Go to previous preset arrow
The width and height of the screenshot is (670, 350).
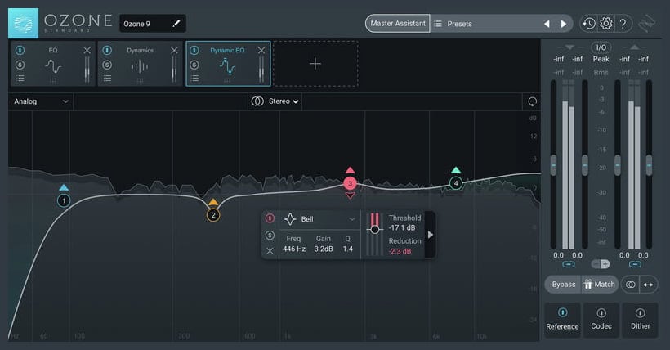pos(547,24)
